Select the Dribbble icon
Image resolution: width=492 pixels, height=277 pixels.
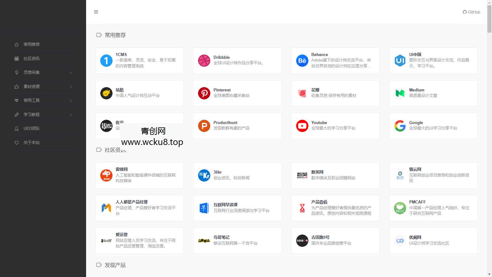tap(204, 60)
